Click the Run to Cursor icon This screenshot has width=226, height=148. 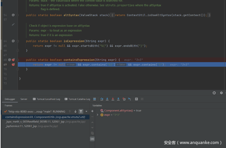click(x=130, y=99)
